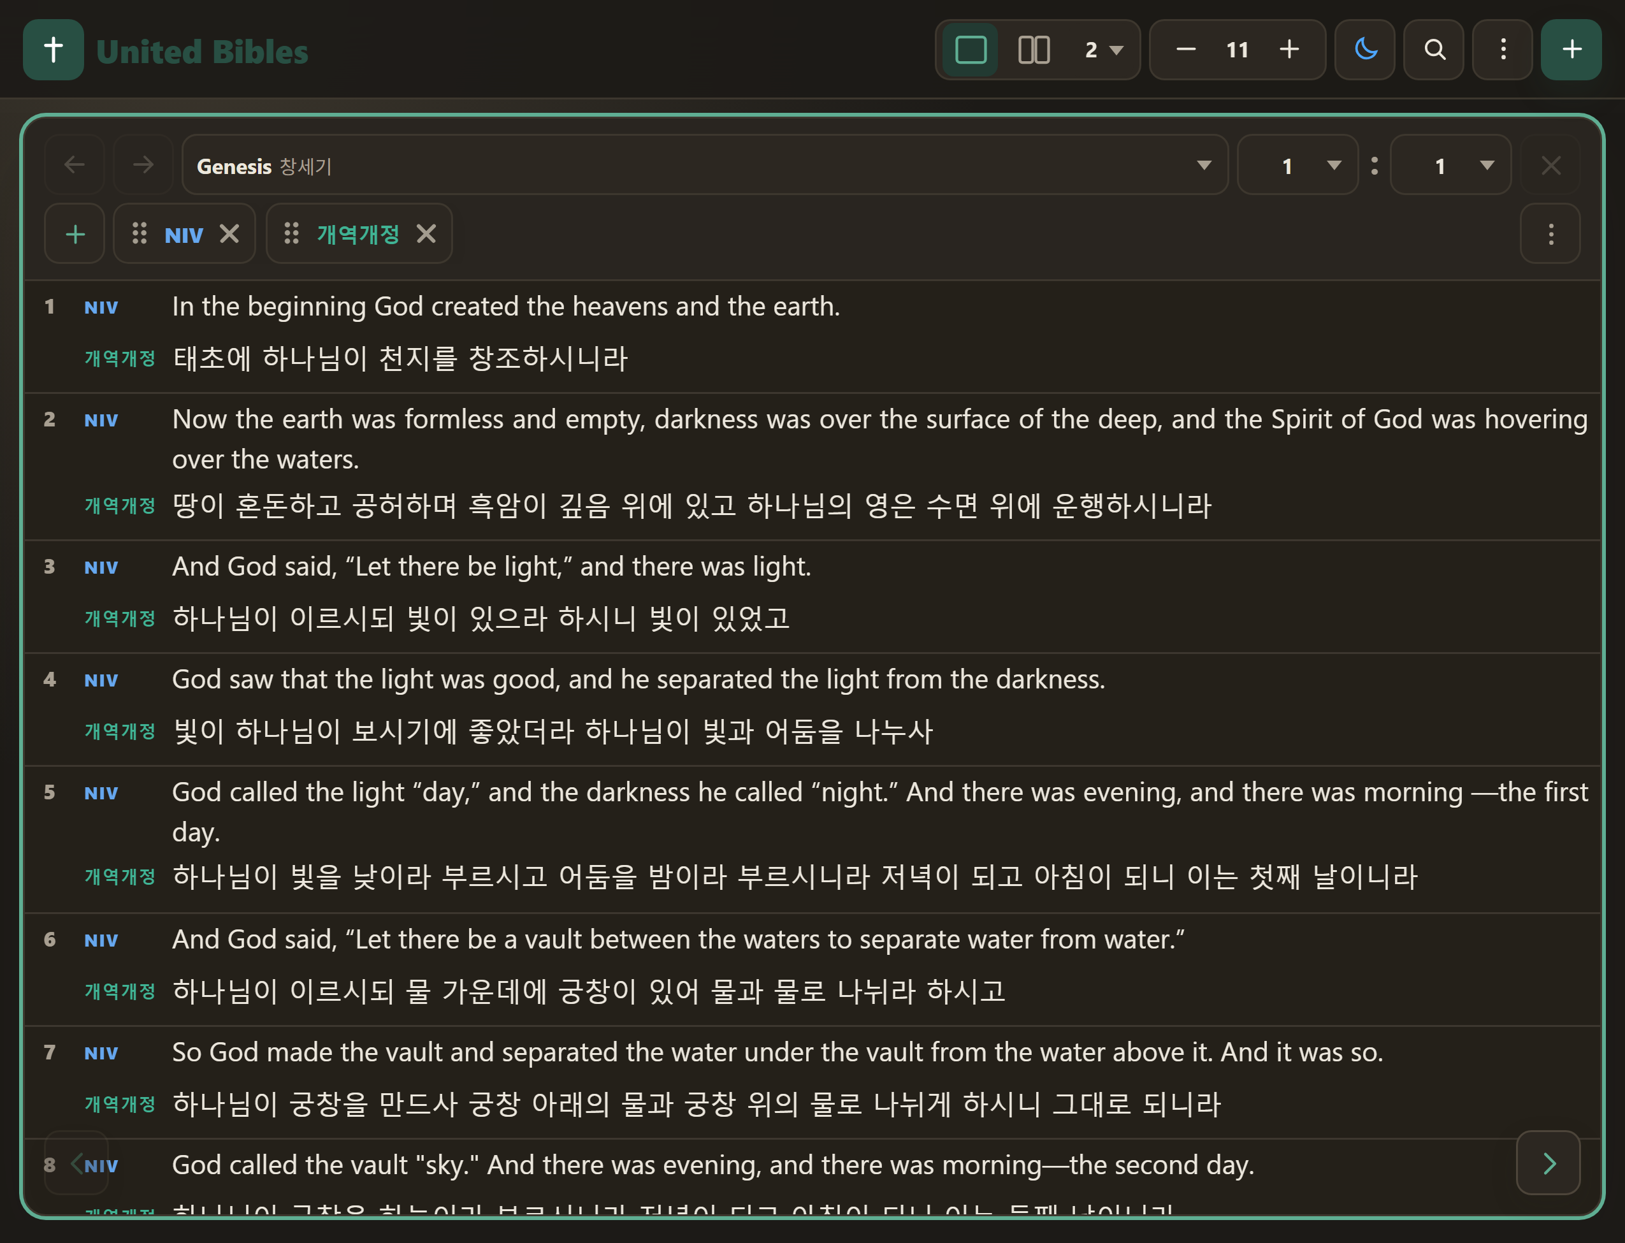
Task: Open the United Bibles home title
Action: click(202, 52)
